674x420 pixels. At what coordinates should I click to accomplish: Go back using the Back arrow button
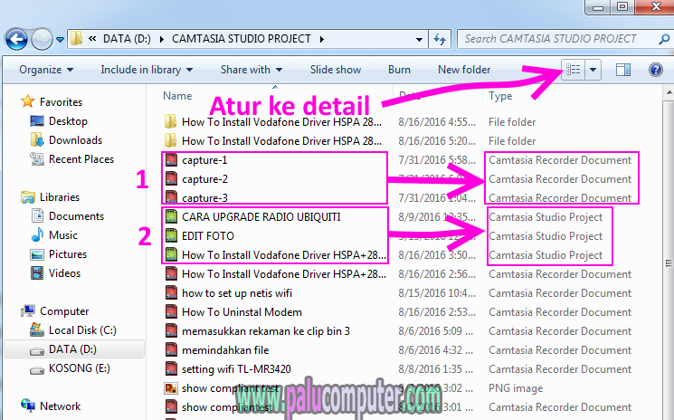16,40
